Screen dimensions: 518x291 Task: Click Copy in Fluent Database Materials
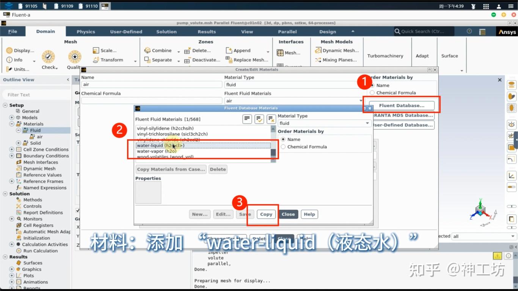point(266,214)
